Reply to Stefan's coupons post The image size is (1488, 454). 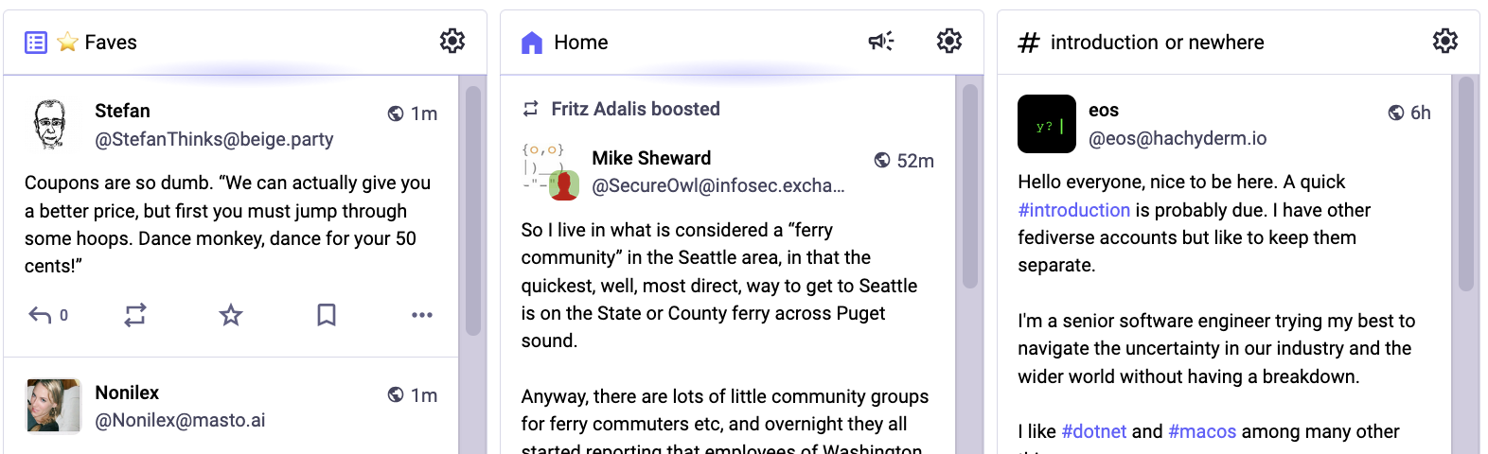(41, 315)
